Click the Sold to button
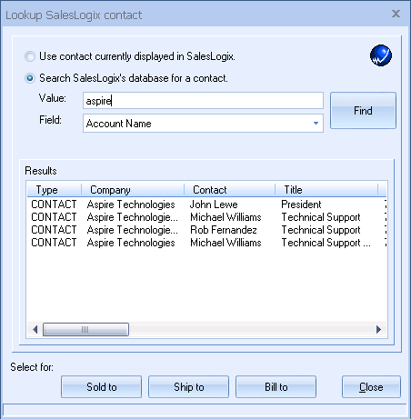The width and height of the screenshot is (411, 419). (x=101, y=387)
